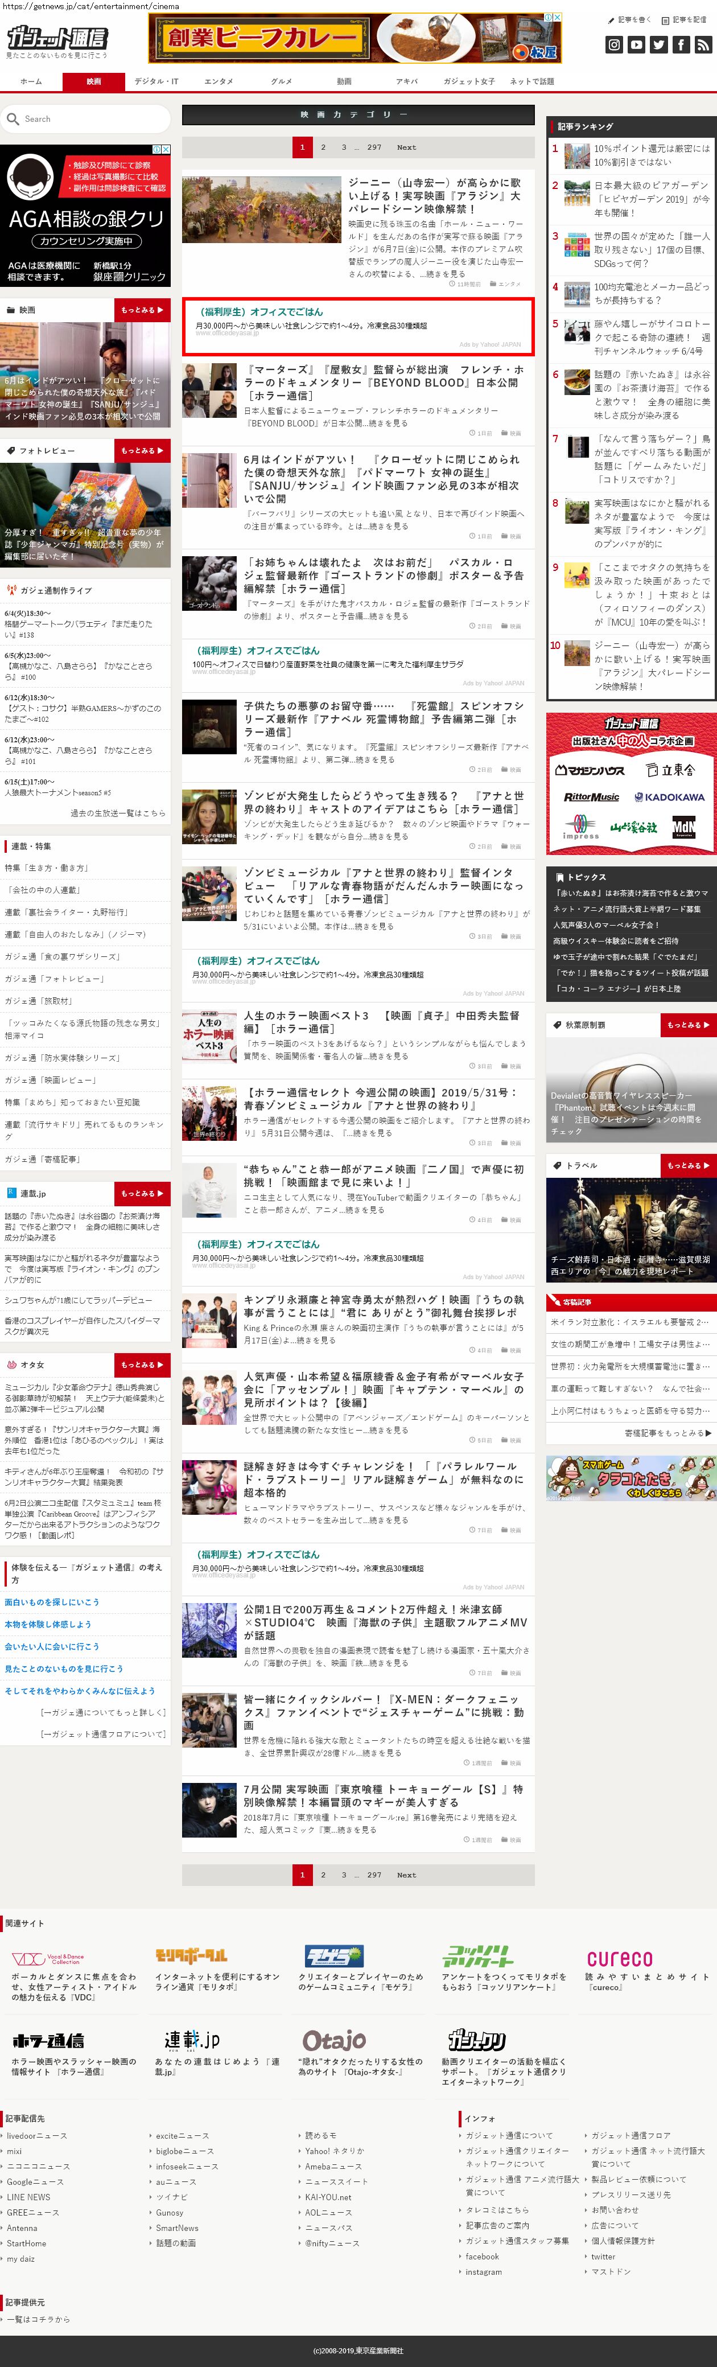Open the 特集『生き方・働き方』 sidebar link
Screen dimensions: 717x2367
click(x=47, y=868)
